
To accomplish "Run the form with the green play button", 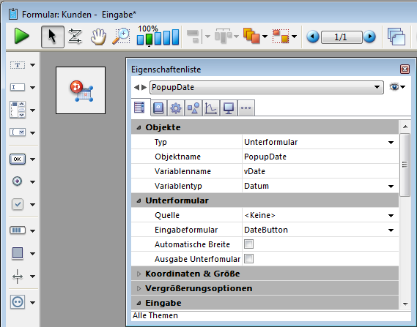I will tap(21, 36).
